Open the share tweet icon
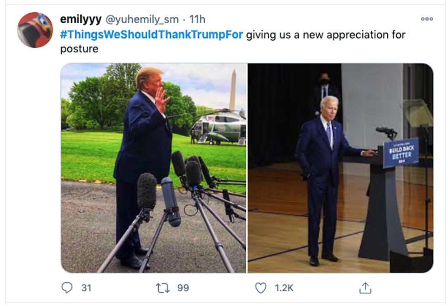This screenshot has height=305, width=447. point(365,288)
